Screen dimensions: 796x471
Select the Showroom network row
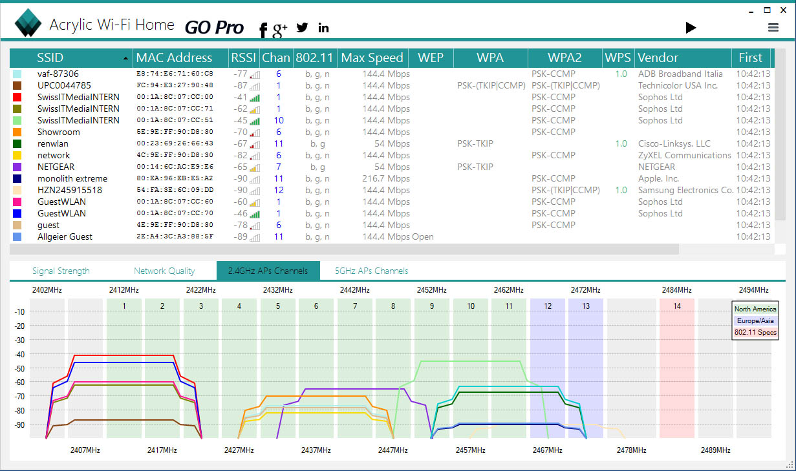(392, 132)
